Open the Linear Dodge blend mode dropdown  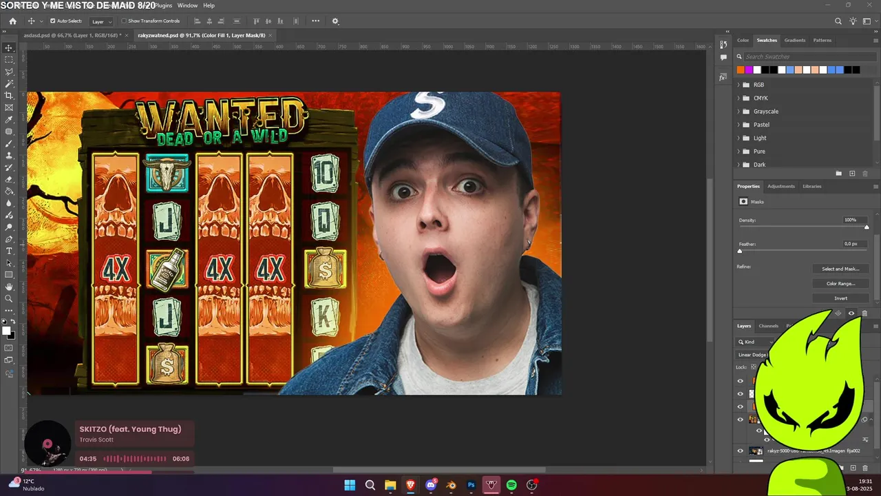point(752,355)
